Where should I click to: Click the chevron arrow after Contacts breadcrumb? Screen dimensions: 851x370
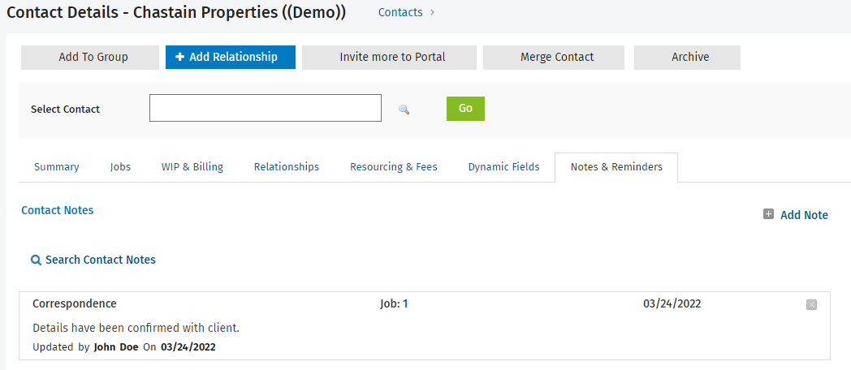[x=432, y=12]
